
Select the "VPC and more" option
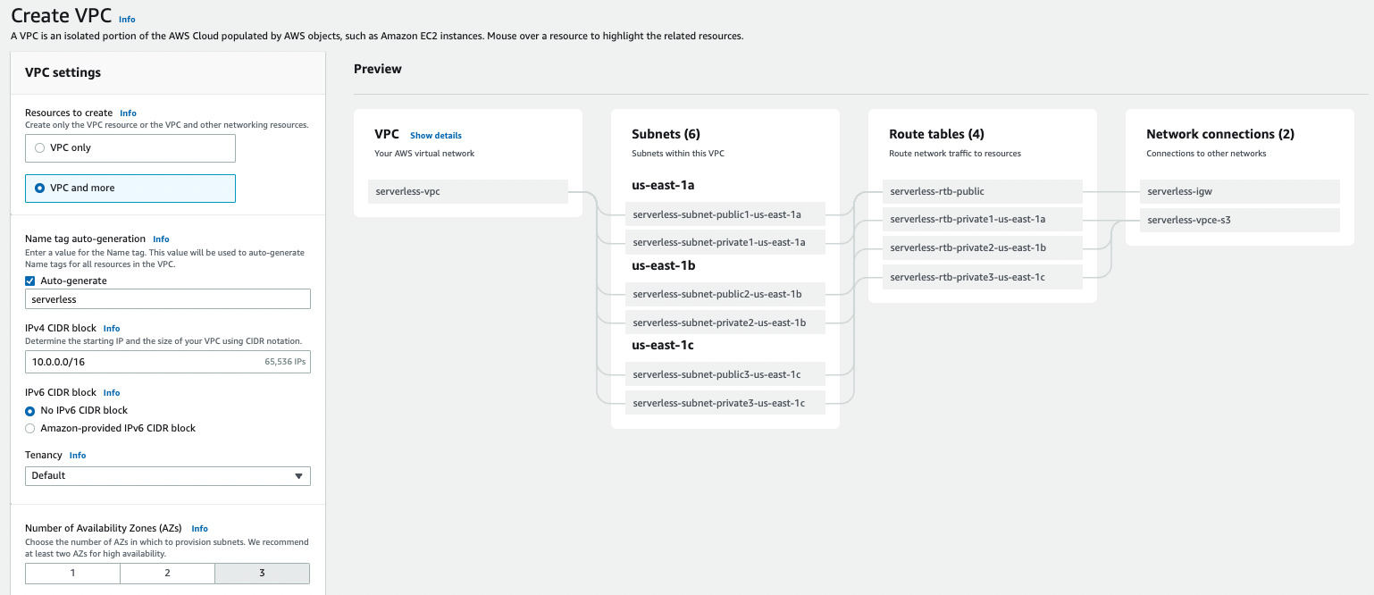coord(38,189)
